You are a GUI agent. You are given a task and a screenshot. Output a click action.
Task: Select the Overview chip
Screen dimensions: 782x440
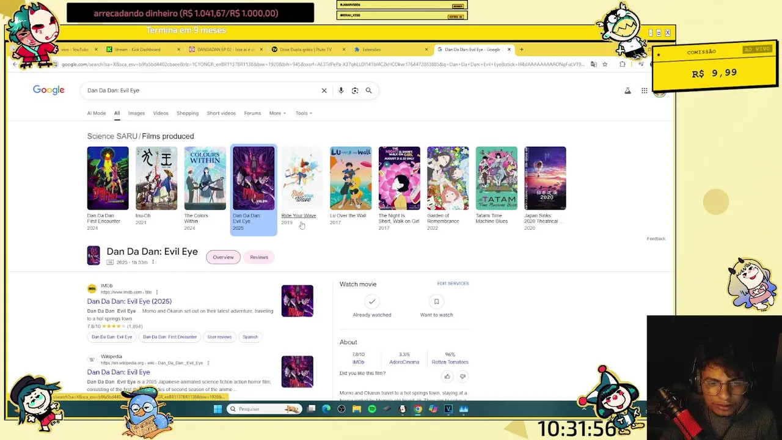pos(223,257)
